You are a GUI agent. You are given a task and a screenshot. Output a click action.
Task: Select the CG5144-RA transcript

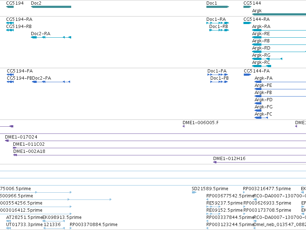click(247, 23)
